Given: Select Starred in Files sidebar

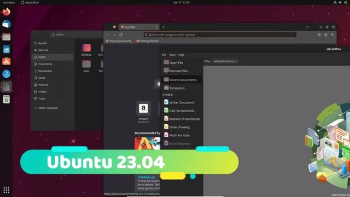Looking at the screenshot, I should coord(52,50).
